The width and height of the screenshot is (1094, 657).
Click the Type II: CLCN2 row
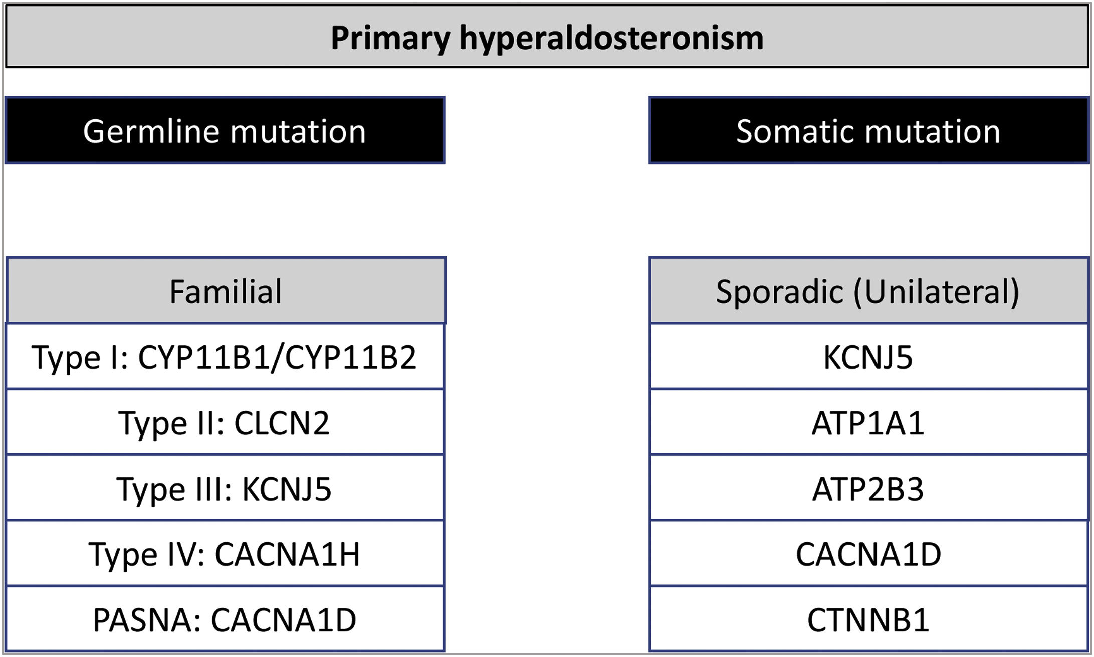224,423
